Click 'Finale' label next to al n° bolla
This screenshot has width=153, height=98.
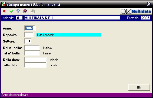47,53
